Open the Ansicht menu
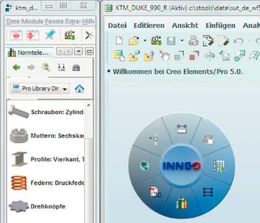The width and height of the screenshot is (260, 223). 185,25
